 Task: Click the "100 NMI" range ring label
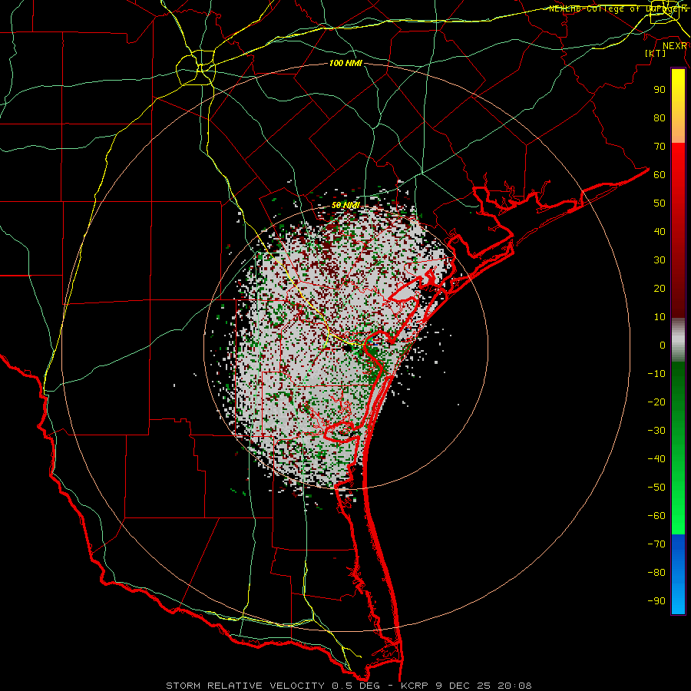(x=345, y=64)
